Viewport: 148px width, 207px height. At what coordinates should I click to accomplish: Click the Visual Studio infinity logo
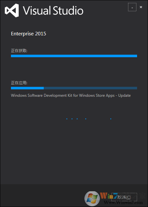coord(12,10)
